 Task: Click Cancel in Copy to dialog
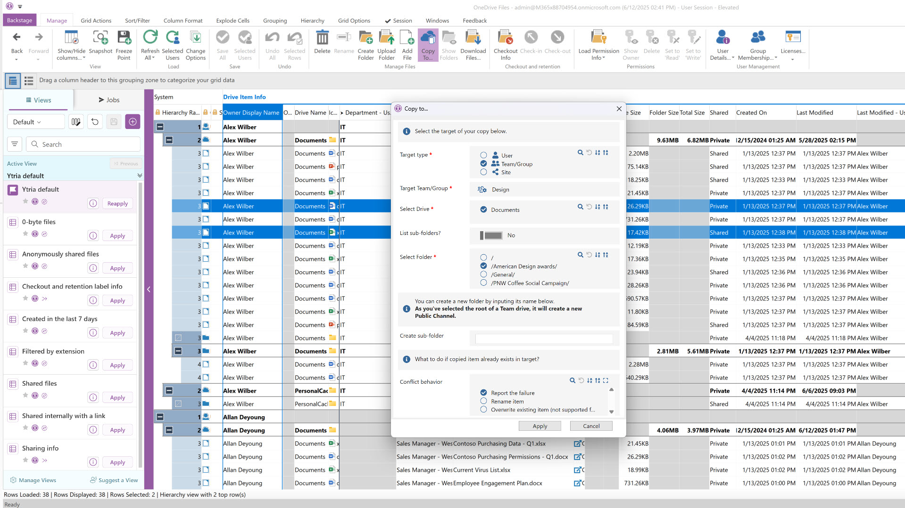point(591,426)
